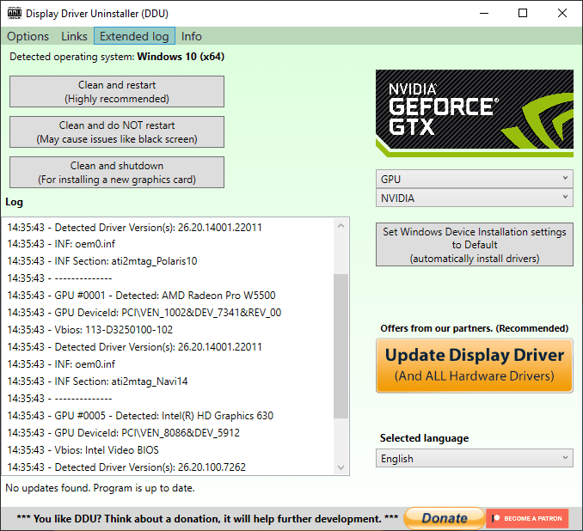Image resolution: width=583 pixels, height=531 pixels.
Task: Open the Selected language English dropdown
Action: [x=475, y=459]
